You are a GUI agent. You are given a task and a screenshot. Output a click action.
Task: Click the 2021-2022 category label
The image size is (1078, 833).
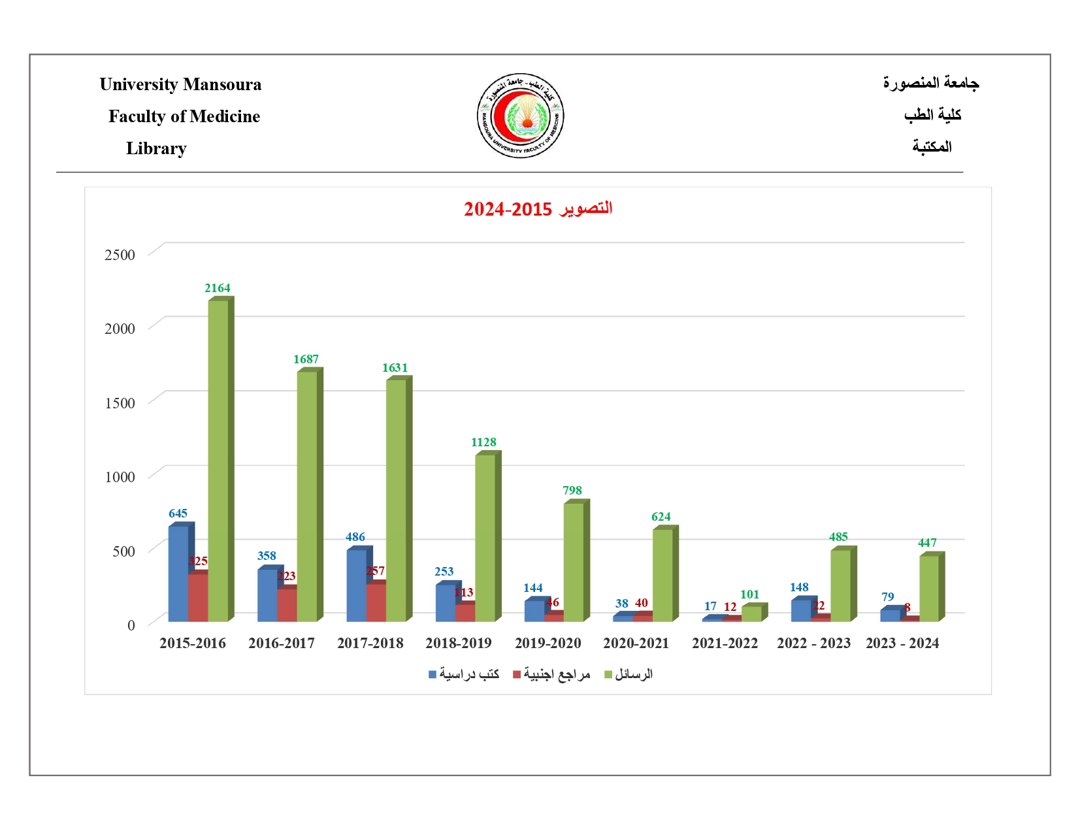click(x=725, y=643)
